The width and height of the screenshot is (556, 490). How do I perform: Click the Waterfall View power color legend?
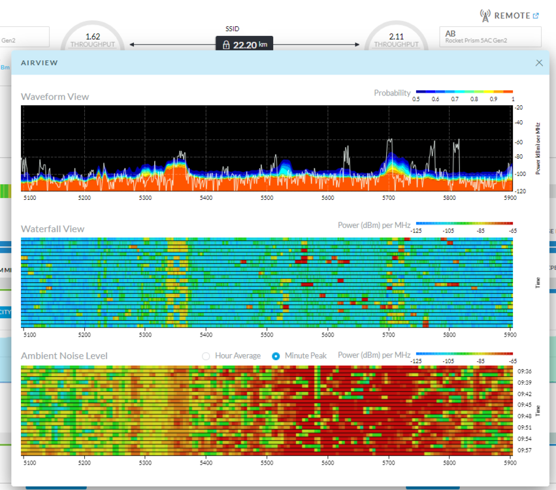click(464, 224)
